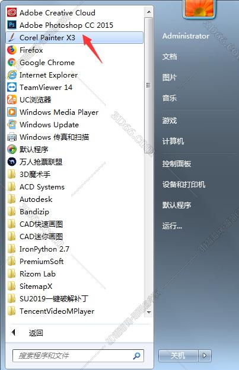Open 设备和打印机 from right pane
The image size is (239, 370).
184,185
